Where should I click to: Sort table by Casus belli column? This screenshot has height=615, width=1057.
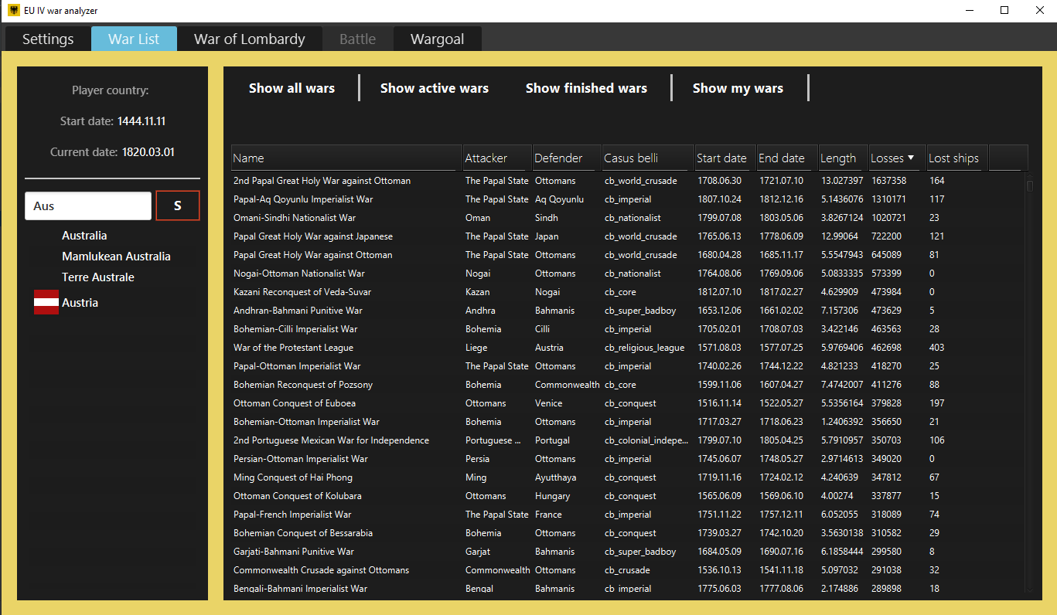click(x=648, y=158)
